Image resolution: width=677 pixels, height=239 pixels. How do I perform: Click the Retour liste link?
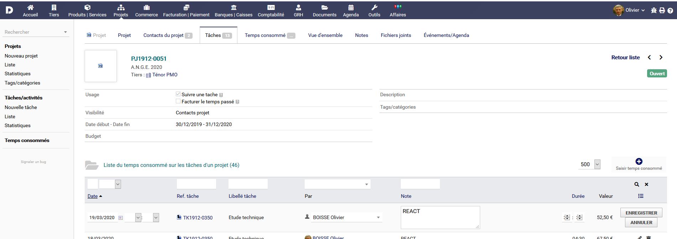pyautogui.click(x=625, y=57)
